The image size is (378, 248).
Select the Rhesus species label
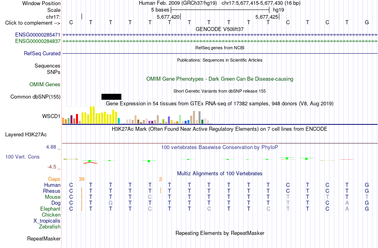point(52,191)
